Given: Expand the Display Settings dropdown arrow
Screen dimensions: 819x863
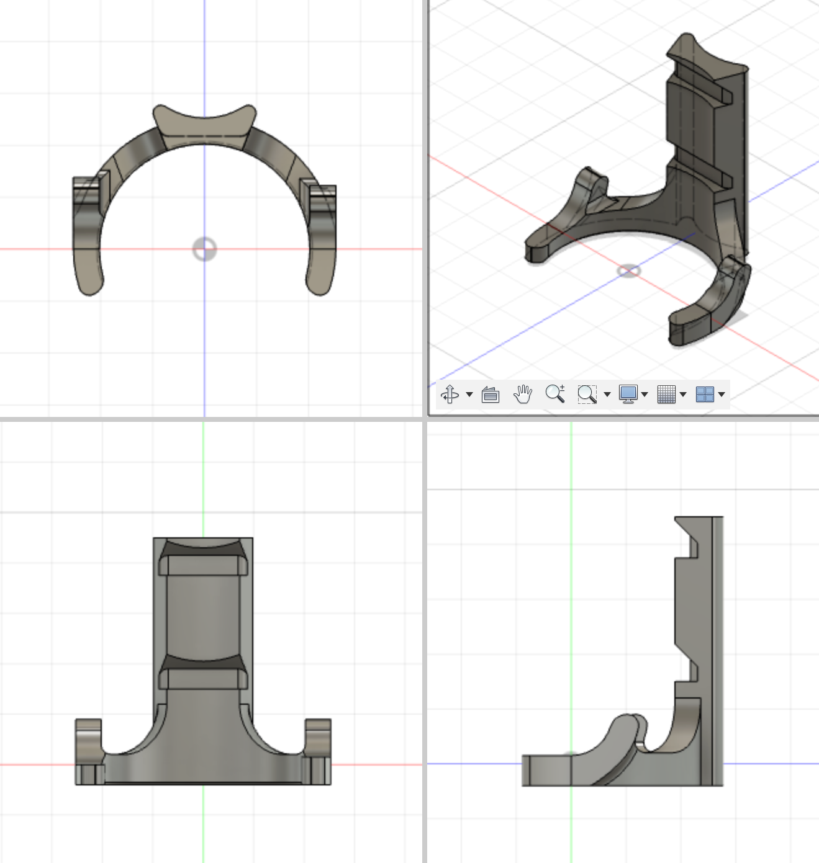Looking at the screenshot, I should pyautogui.click(x=645, y=395).
